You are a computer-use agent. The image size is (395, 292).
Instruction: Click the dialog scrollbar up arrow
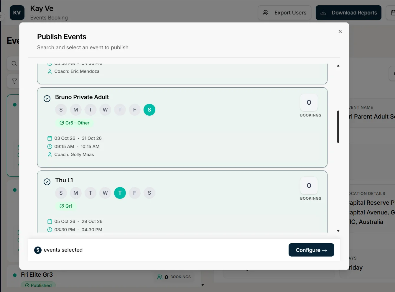tap(338, 66)
